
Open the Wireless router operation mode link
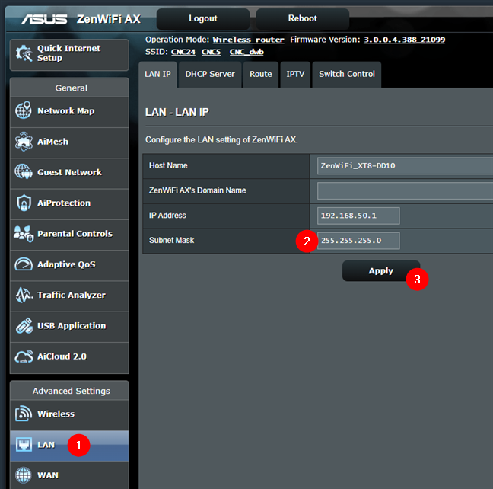click(248, 40)
